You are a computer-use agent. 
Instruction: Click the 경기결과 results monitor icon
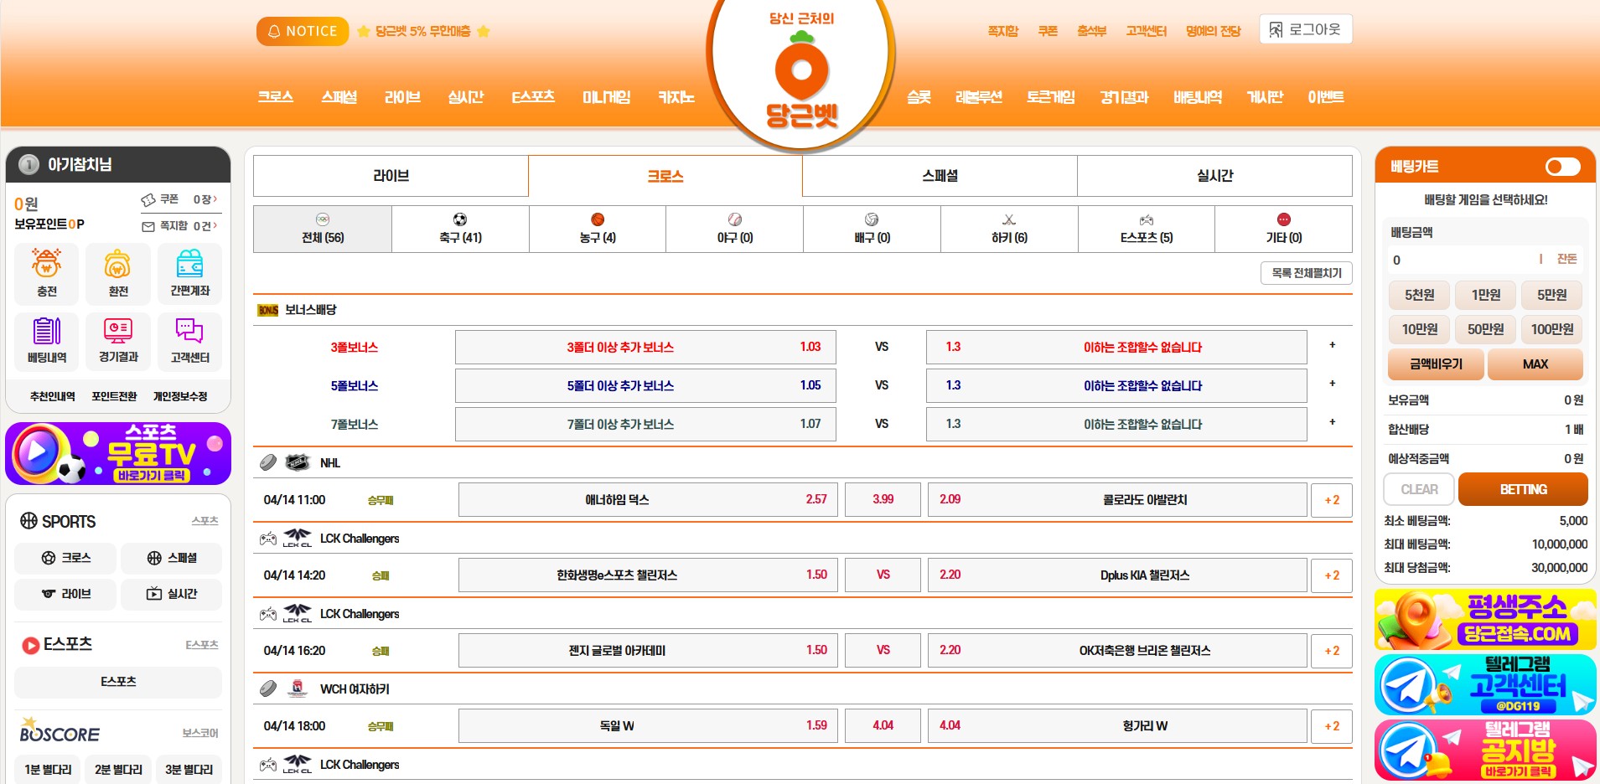click(117, 332)
